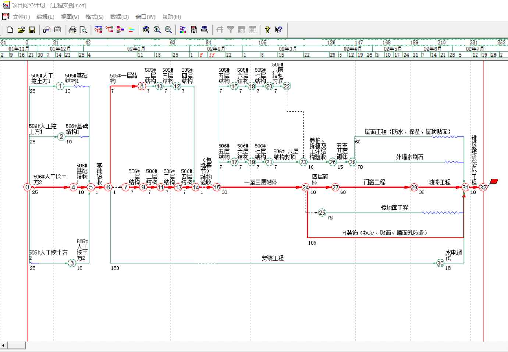Select node 25 before 楼地面工程
The width and height of the screenshot is (508, 352).
tap(322, 213)
